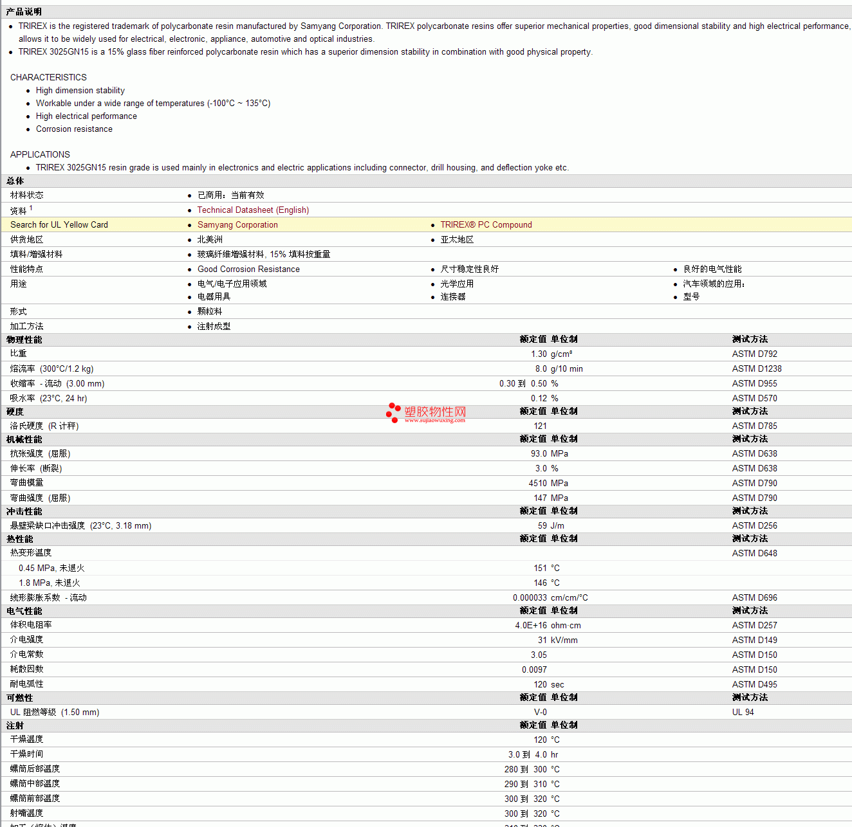Image resolution: width=852 pixels, height=827 pixels.
Task: Click the 3.0 % elongation value
Action: (546, 469)
